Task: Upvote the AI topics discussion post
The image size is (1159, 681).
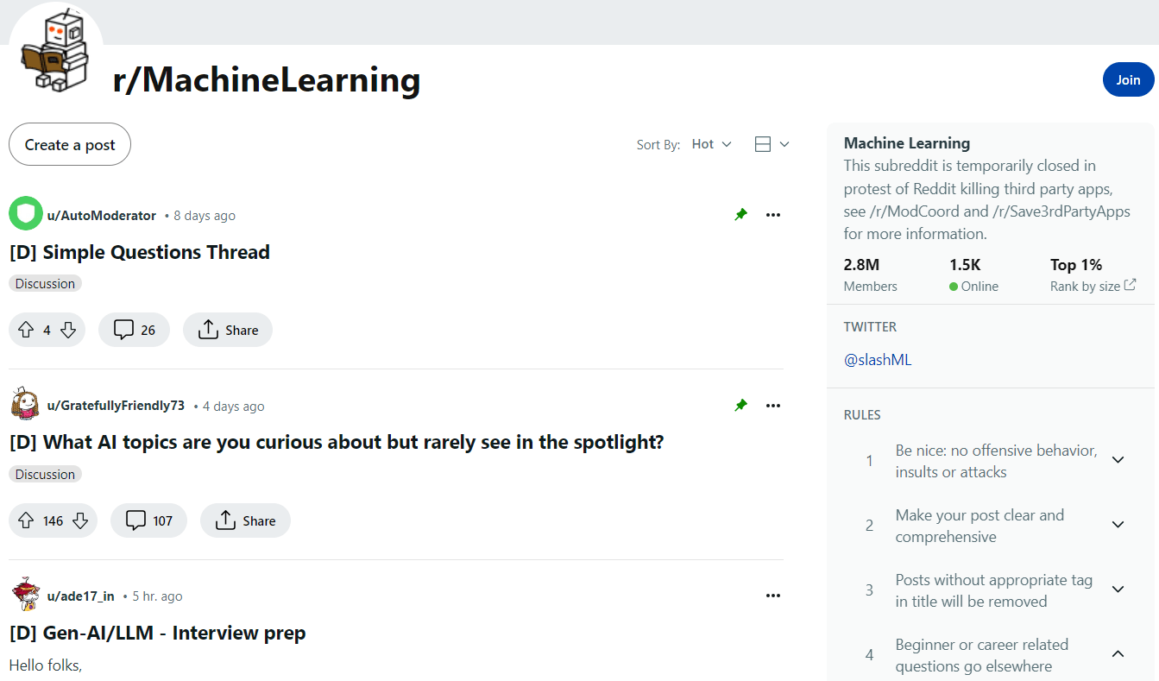Action: (x=26, y=520)
